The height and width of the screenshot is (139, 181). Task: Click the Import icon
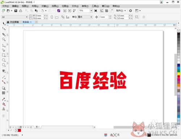[x=65, y=11]
